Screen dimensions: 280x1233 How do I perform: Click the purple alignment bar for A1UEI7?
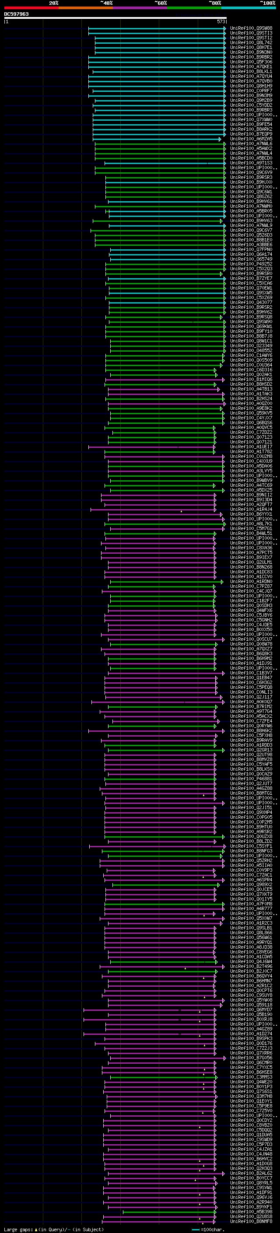click(152, 447)
